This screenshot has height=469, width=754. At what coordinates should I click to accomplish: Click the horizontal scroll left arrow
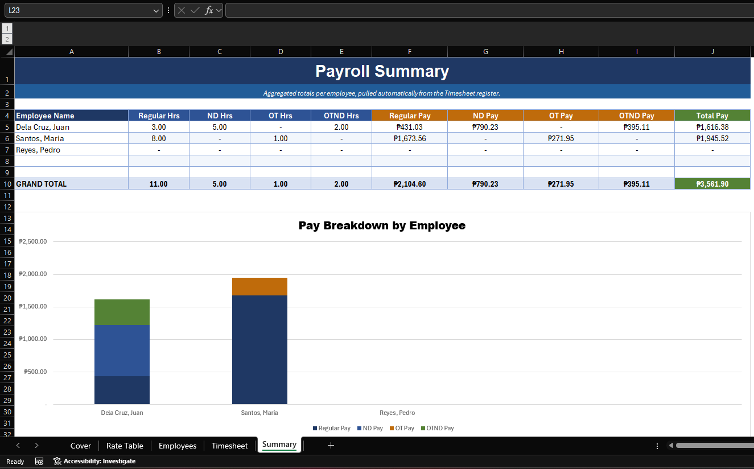coord(671,446)
